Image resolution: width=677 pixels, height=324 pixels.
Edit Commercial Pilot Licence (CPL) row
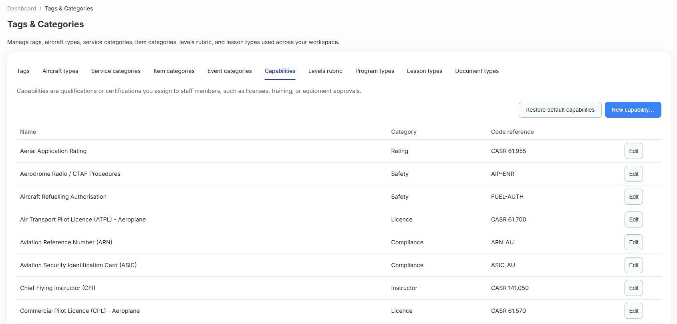634,311
